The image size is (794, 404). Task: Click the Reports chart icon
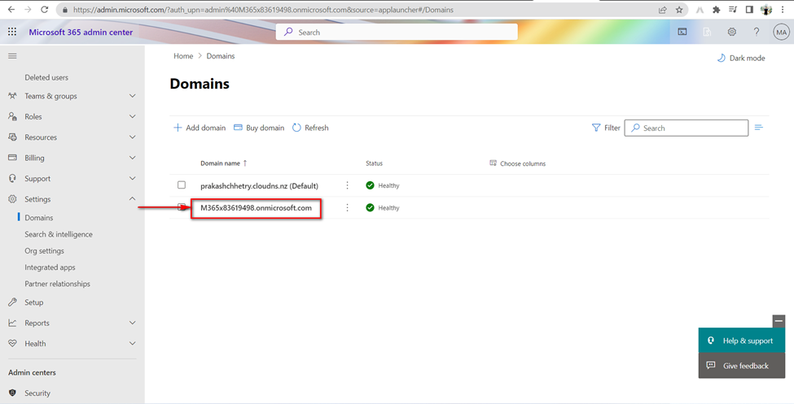tap(13, 323)
